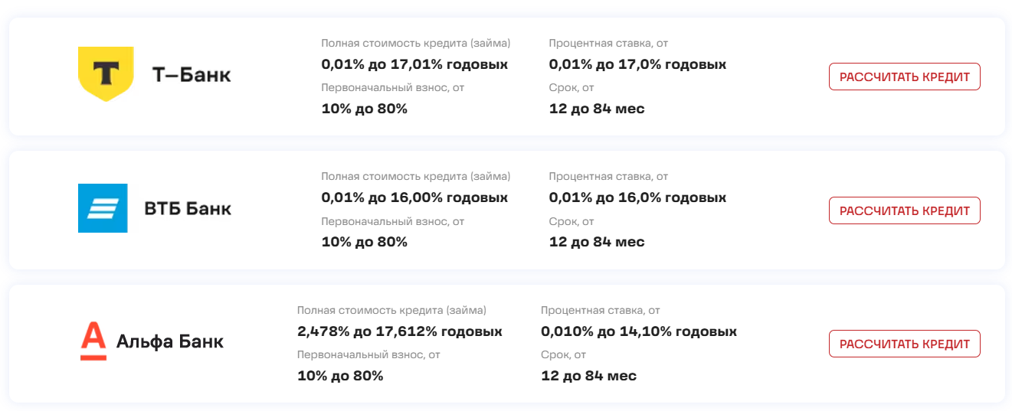Calculate credit for ВТБ Банк
The width and height of the screenshot is (1012, 411).
click(x=904, y=210)
